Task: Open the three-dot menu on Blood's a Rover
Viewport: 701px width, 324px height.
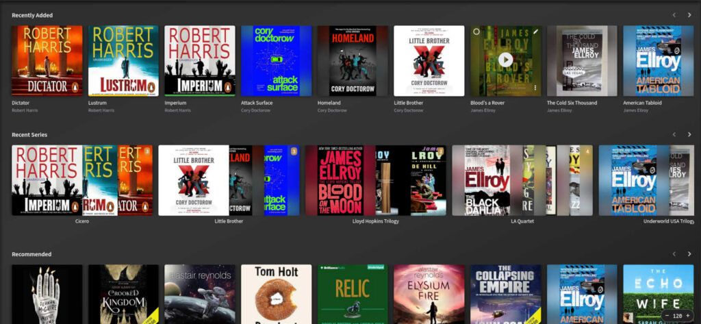Action: pyautogui.click(x=535, y=88)
